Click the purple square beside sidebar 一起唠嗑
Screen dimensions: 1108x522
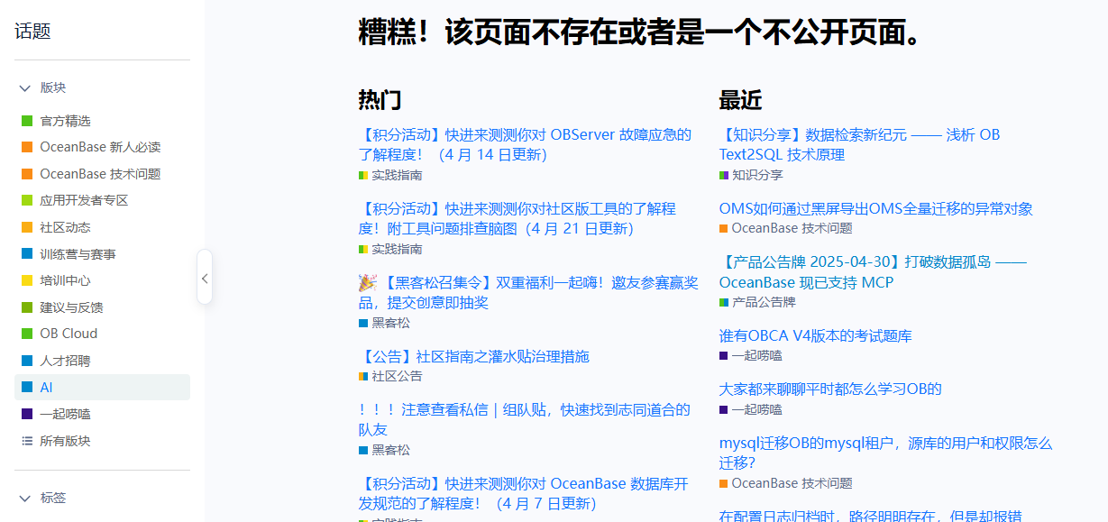click(27, 414)
